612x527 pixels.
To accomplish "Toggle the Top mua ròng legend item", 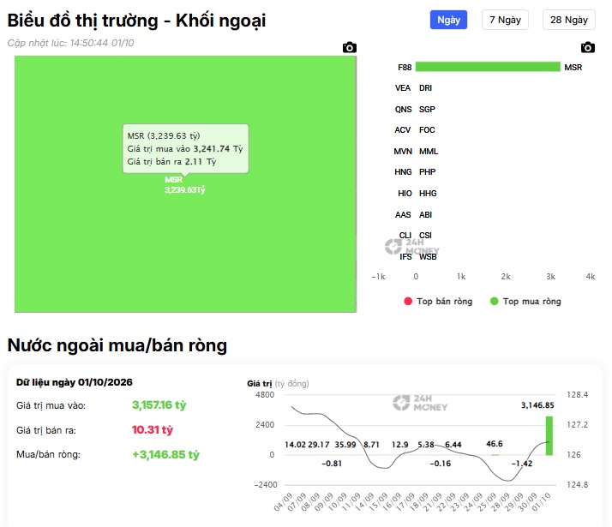I will 525,301.
